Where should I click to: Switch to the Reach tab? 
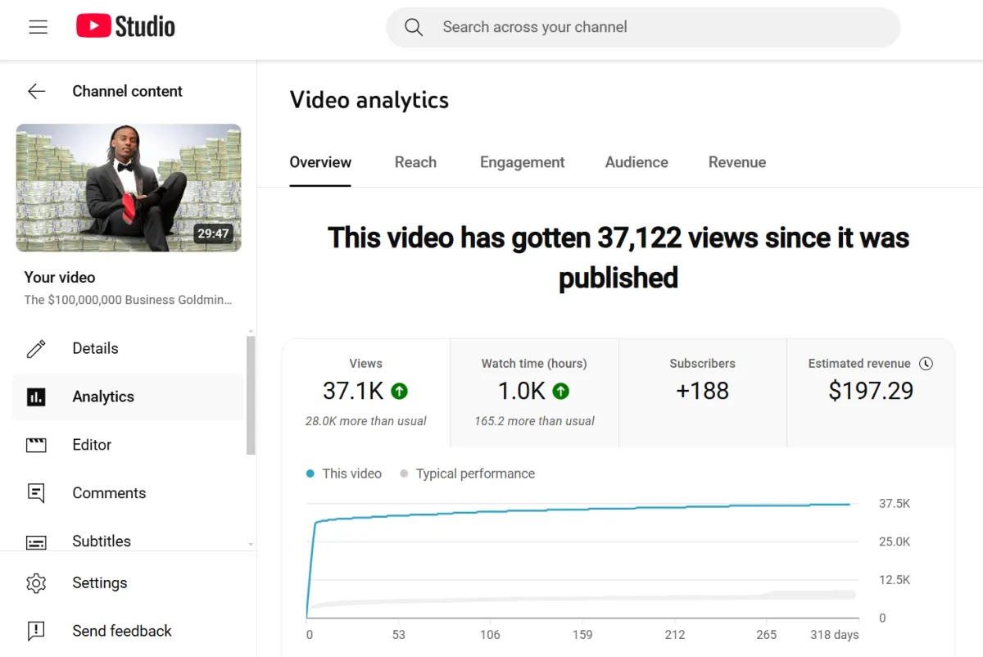[415, 162]
